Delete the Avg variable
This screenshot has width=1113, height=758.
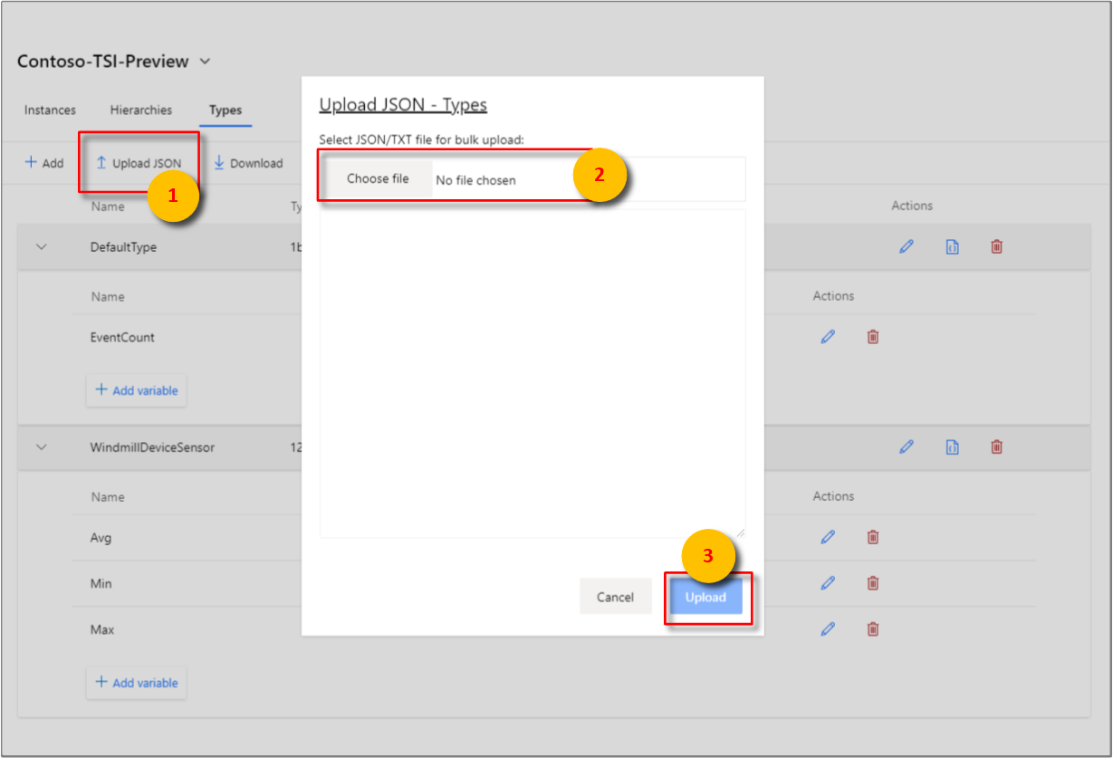(x=872, y=537)
